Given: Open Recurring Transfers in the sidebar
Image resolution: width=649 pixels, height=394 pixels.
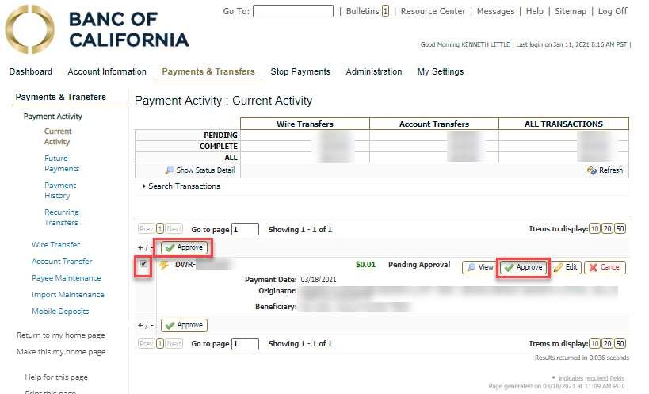Looking at the screenshot, I should pos(62,217).
